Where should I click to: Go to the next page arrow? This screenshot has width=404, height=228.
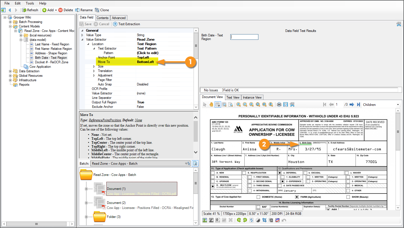coord(352,104)
